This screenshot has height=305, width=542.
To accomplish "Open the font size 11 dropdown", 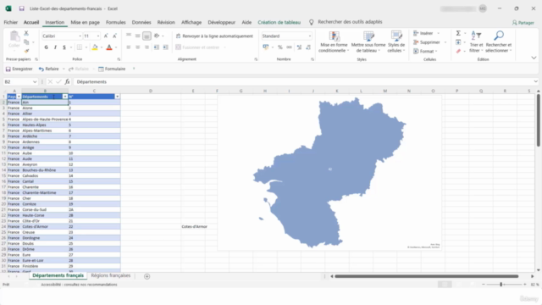I will pos(98,36).
